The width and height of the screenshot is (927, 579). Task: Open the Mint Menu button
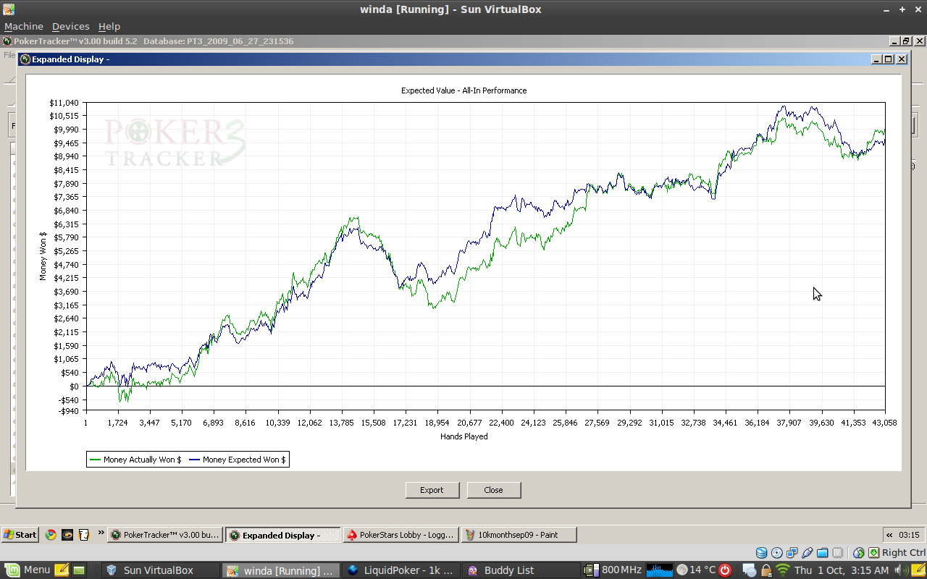pos(27,570)
